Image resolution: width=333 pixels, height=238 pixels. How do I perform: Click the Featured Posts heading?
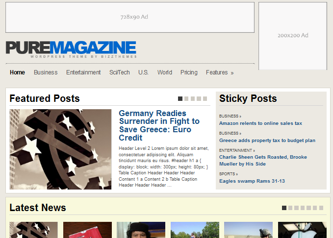45,98
